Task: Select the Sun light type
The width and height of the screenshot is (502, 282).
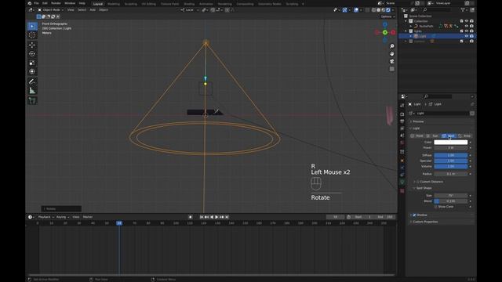Action: pos(433,136)
